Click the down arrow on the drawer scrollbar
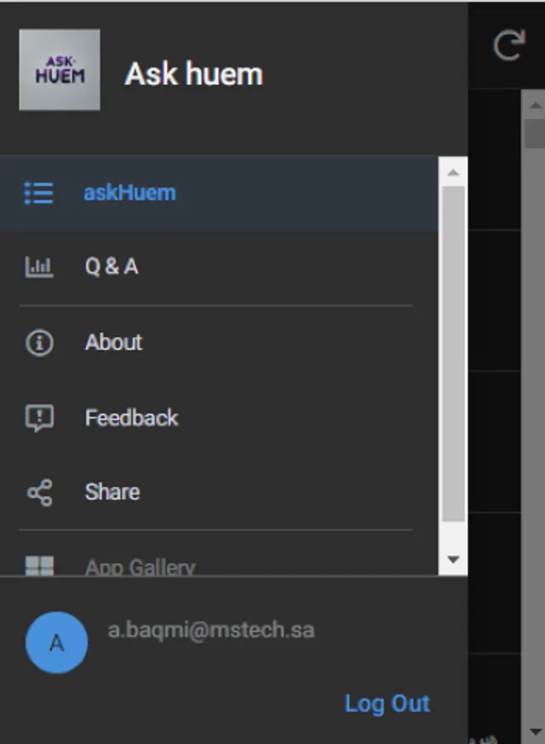Screen dimensions: 545x744 click(453, 559)
